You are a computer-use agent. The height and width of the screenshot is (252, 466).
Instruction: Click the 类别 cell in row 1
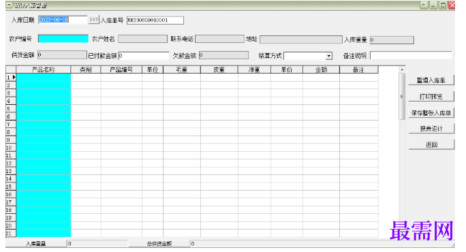[86, 77]
